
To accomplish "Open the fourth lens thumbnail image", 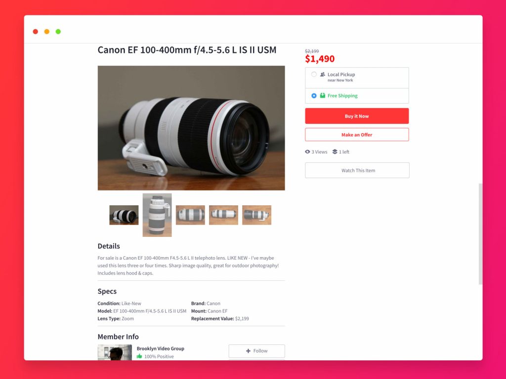I will [x=224, y=215].
